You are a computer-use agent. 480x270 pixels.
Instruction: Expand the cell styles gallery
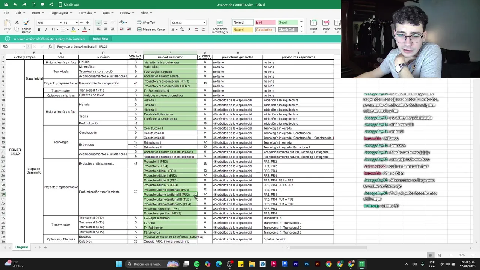pyautogui.click(x=301, y=31)
